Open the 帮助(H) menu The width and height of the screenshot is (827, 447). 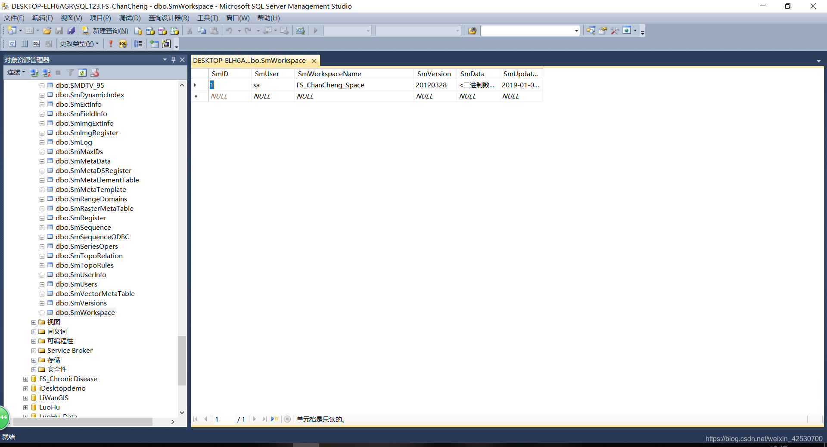[x=268, y=18]
